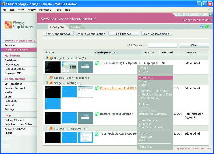The image size is (214, 154).
Task: Open Phoenix-Project action menu arrow
Action: [x=136, y=88]
